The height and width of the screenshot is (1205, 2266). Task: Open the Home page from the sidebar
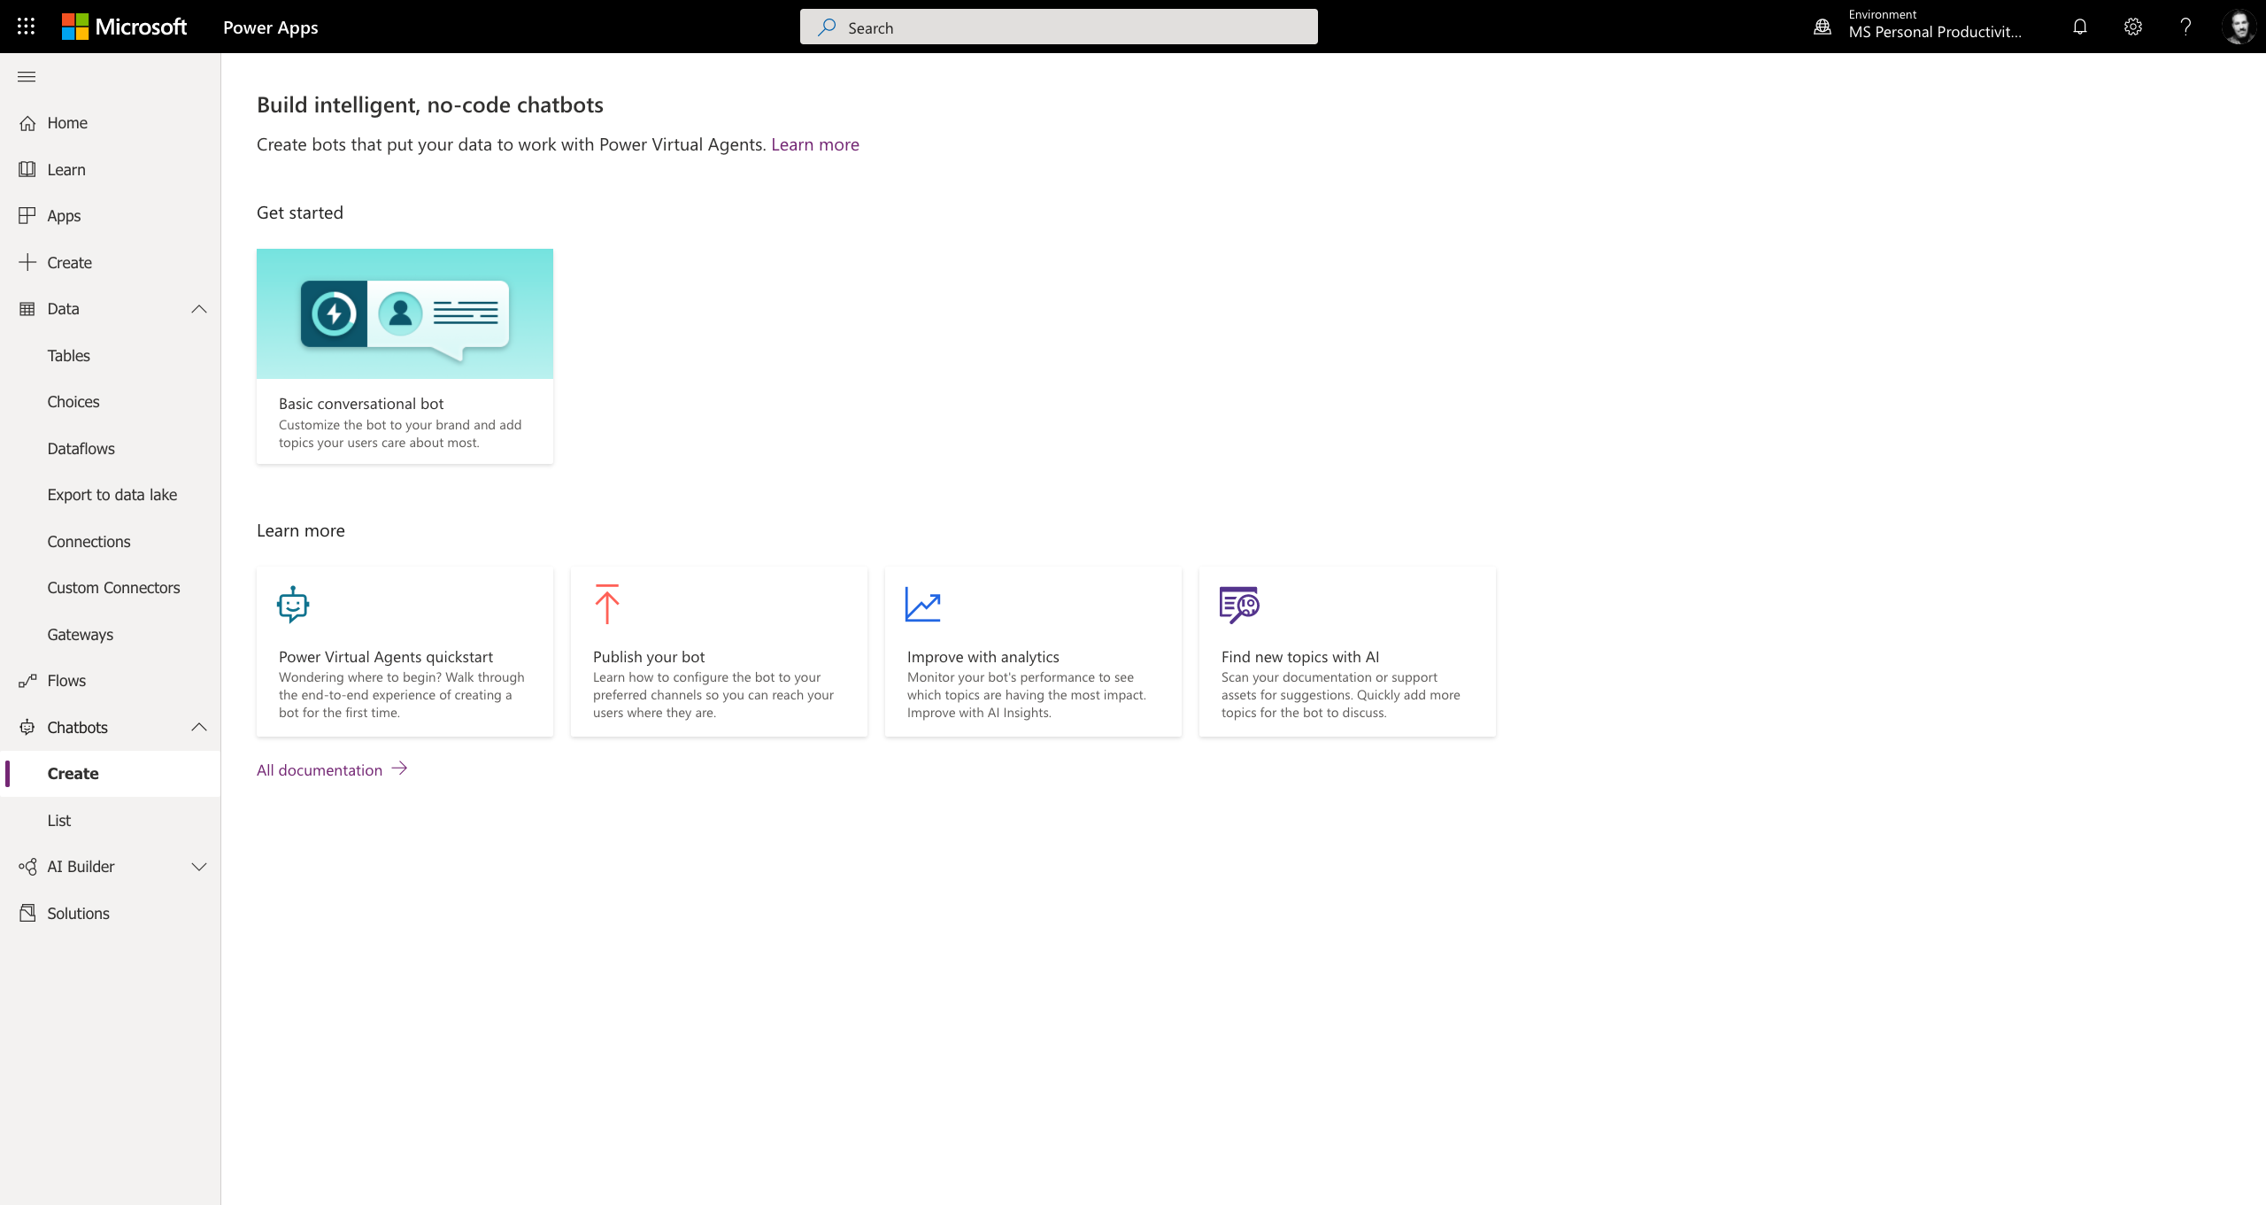(66, 122)
